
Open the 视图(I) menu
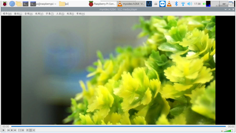click(x=70, y=14)
